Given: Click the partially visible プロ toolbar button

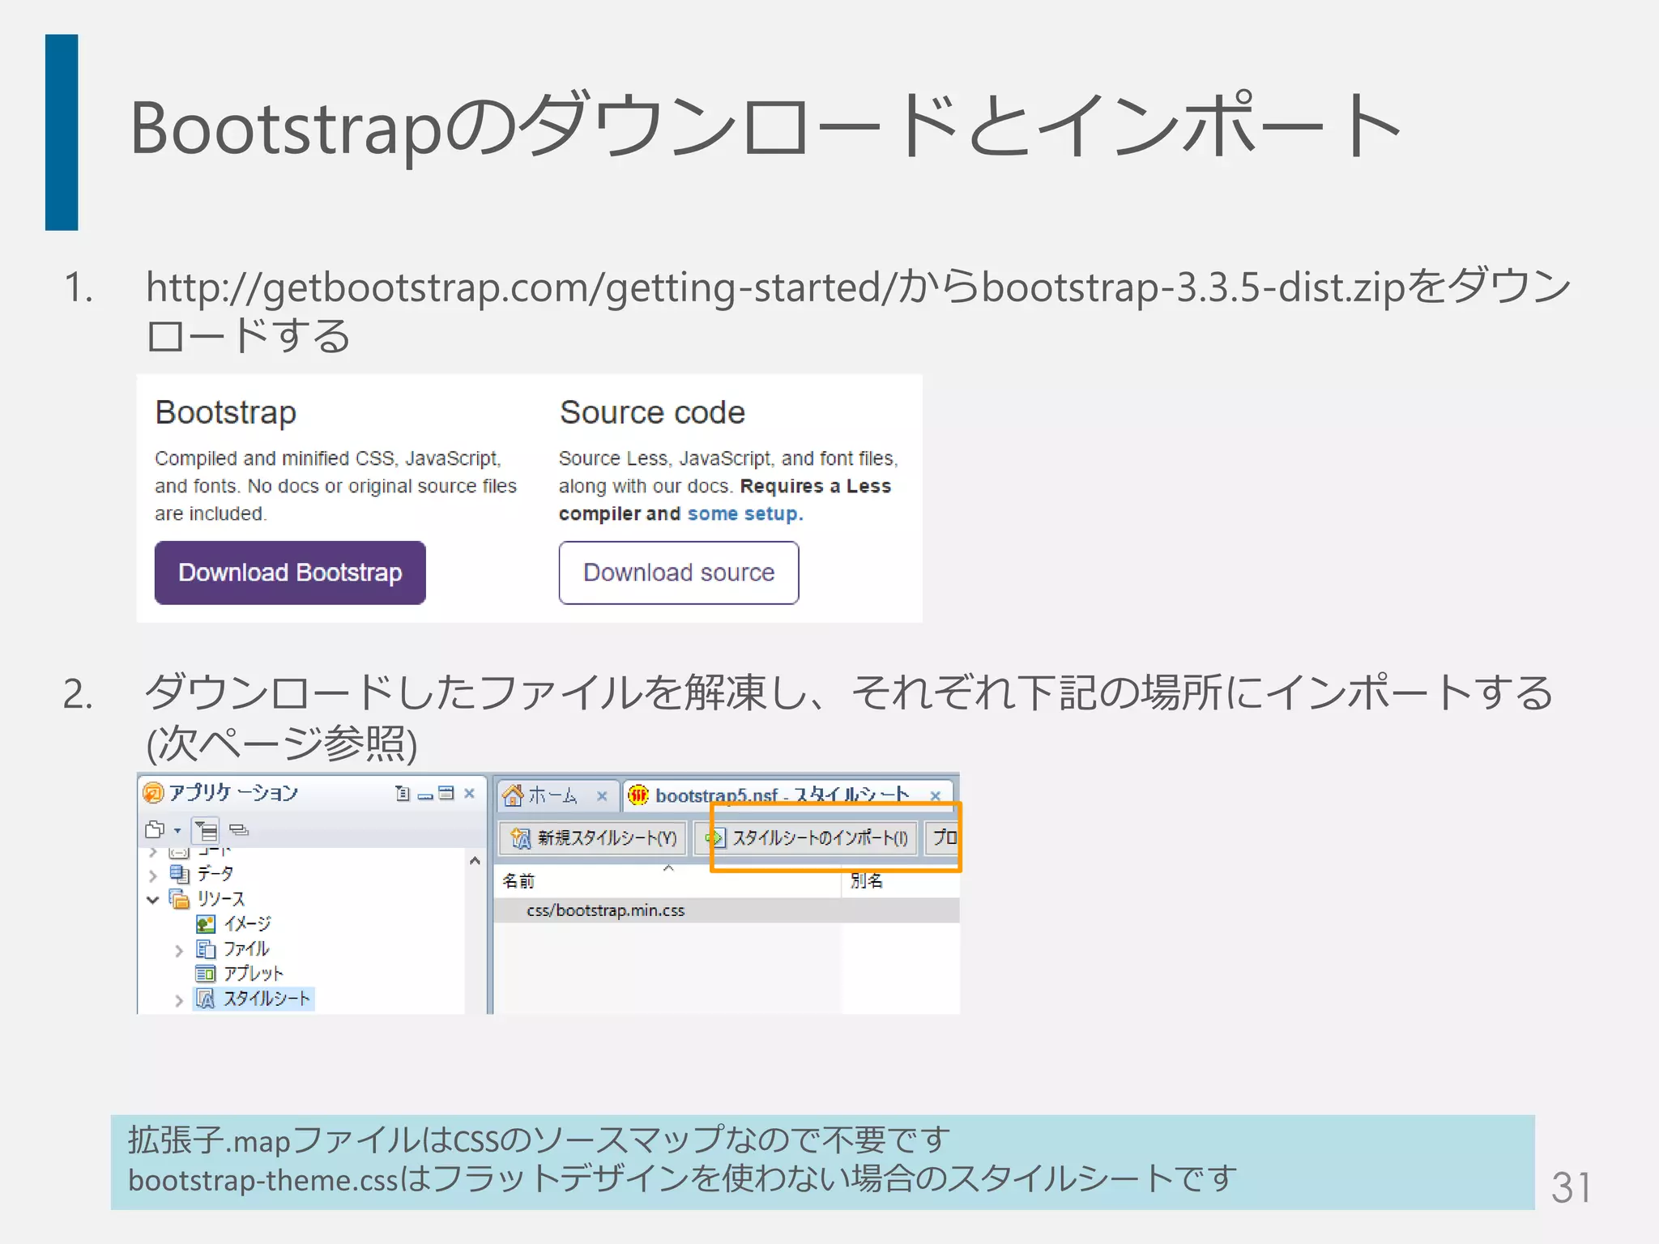Looking at the screenshot, I should pos(942,837).
